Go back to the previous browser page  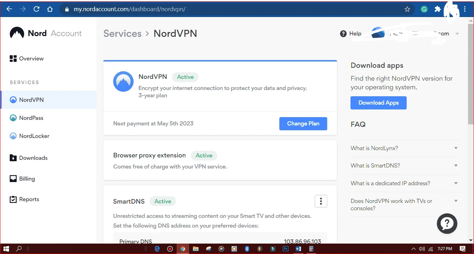pos(9,9)
